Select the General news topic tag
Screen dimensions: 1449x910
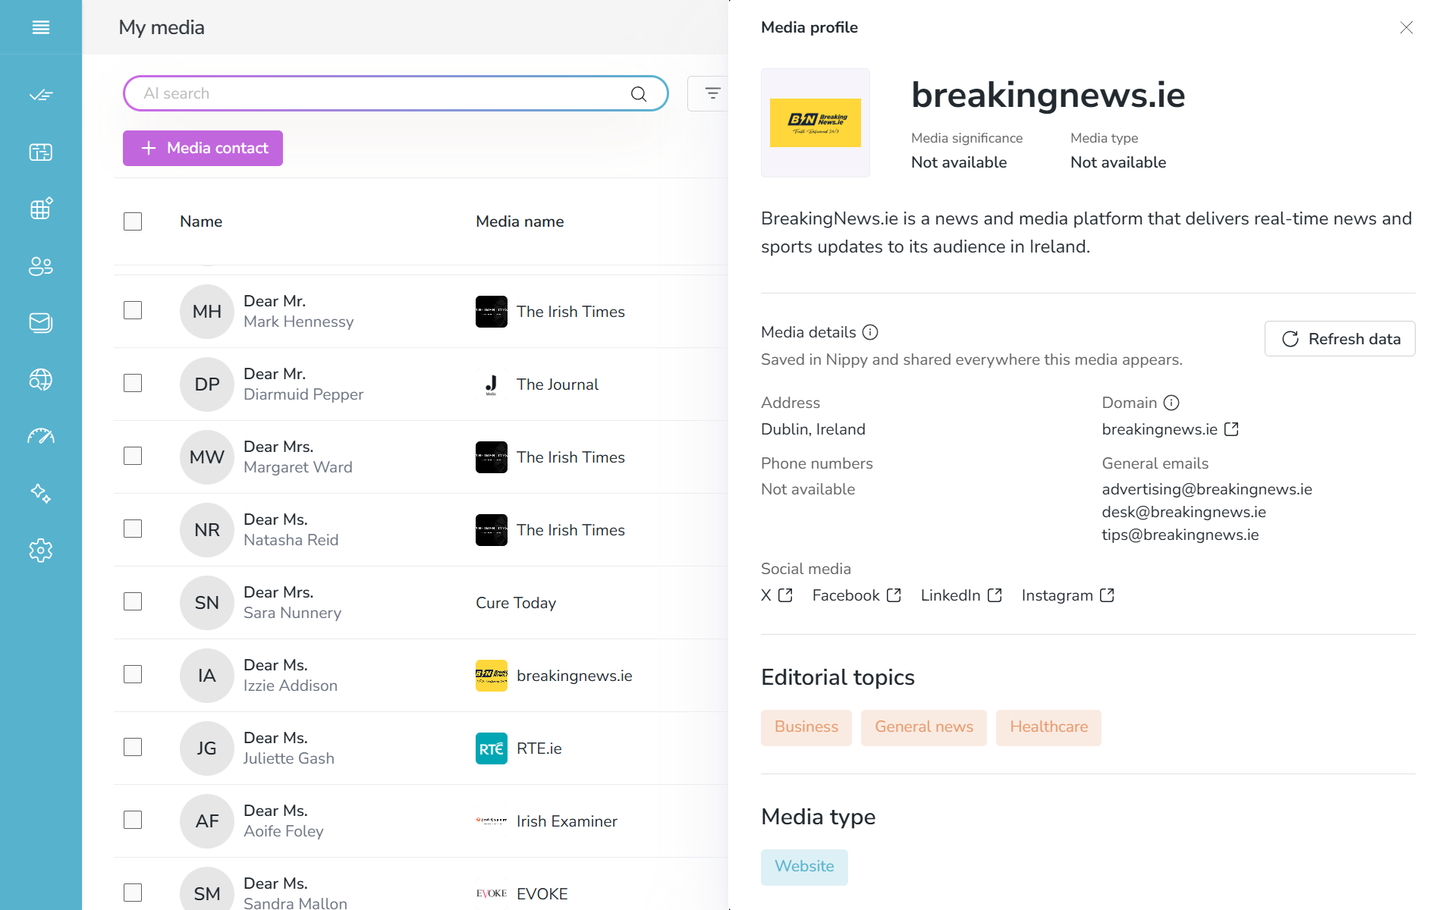(924, 727)
